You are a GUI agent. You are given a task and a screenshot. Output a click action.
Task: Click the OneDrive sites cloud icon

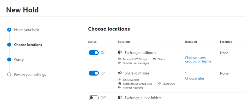point(119,80)
